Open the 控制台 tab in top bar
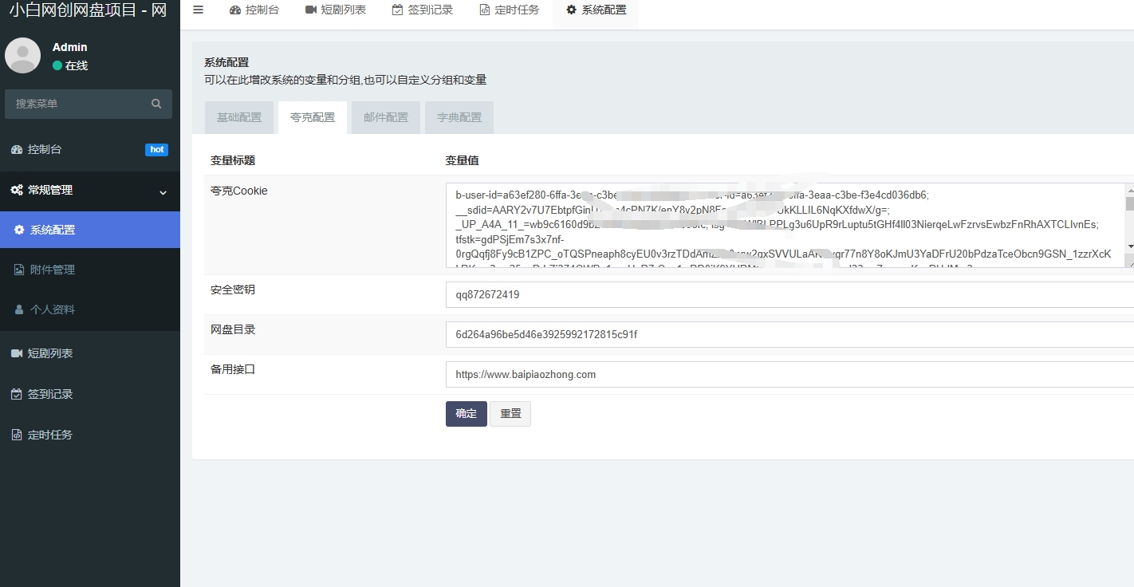1134x587 pixels. pyautogui.click(x=254, y=10)
